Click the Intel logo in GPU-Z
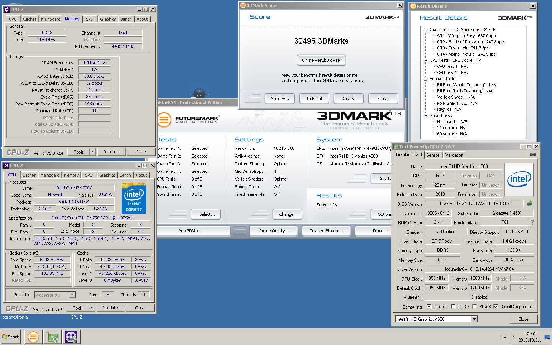 tap(519, 180)
